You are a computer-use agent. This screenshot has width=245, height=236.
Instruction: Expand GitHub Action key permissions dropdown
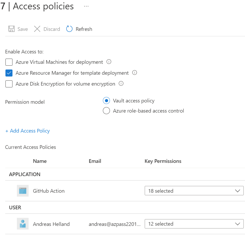coord(194,191)
